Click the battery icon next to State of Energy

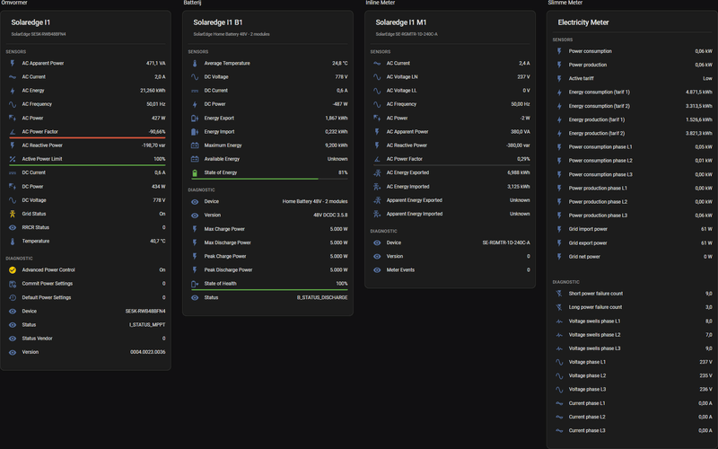pos(195,172)
